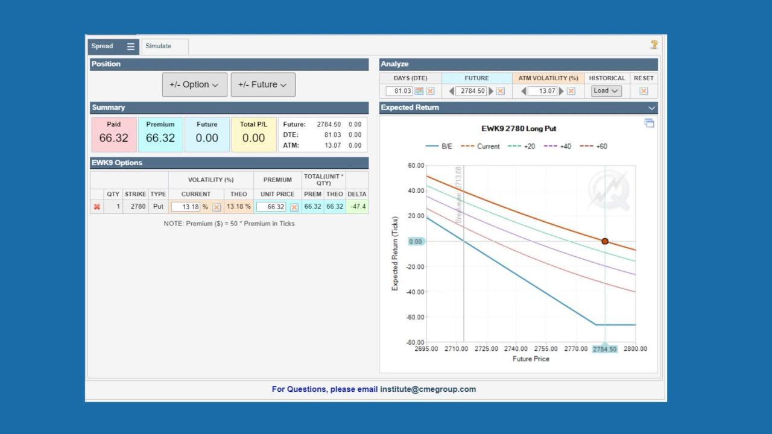Viewport: 772px width, 434px height.
Task: Reset the Unit Price premium value
Action: point(294,207)
